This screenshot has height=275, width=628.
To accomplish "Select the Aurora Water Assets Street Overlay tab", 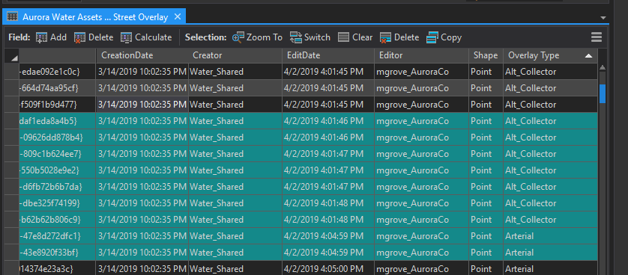I will [x=95, y=16].
